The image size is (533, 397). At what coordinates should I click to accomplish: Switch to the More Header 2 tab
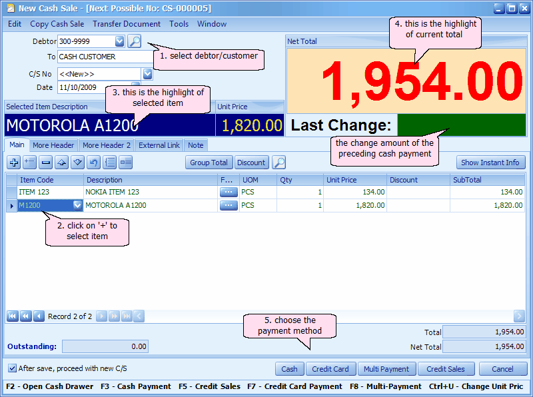(x=107, y=145)
